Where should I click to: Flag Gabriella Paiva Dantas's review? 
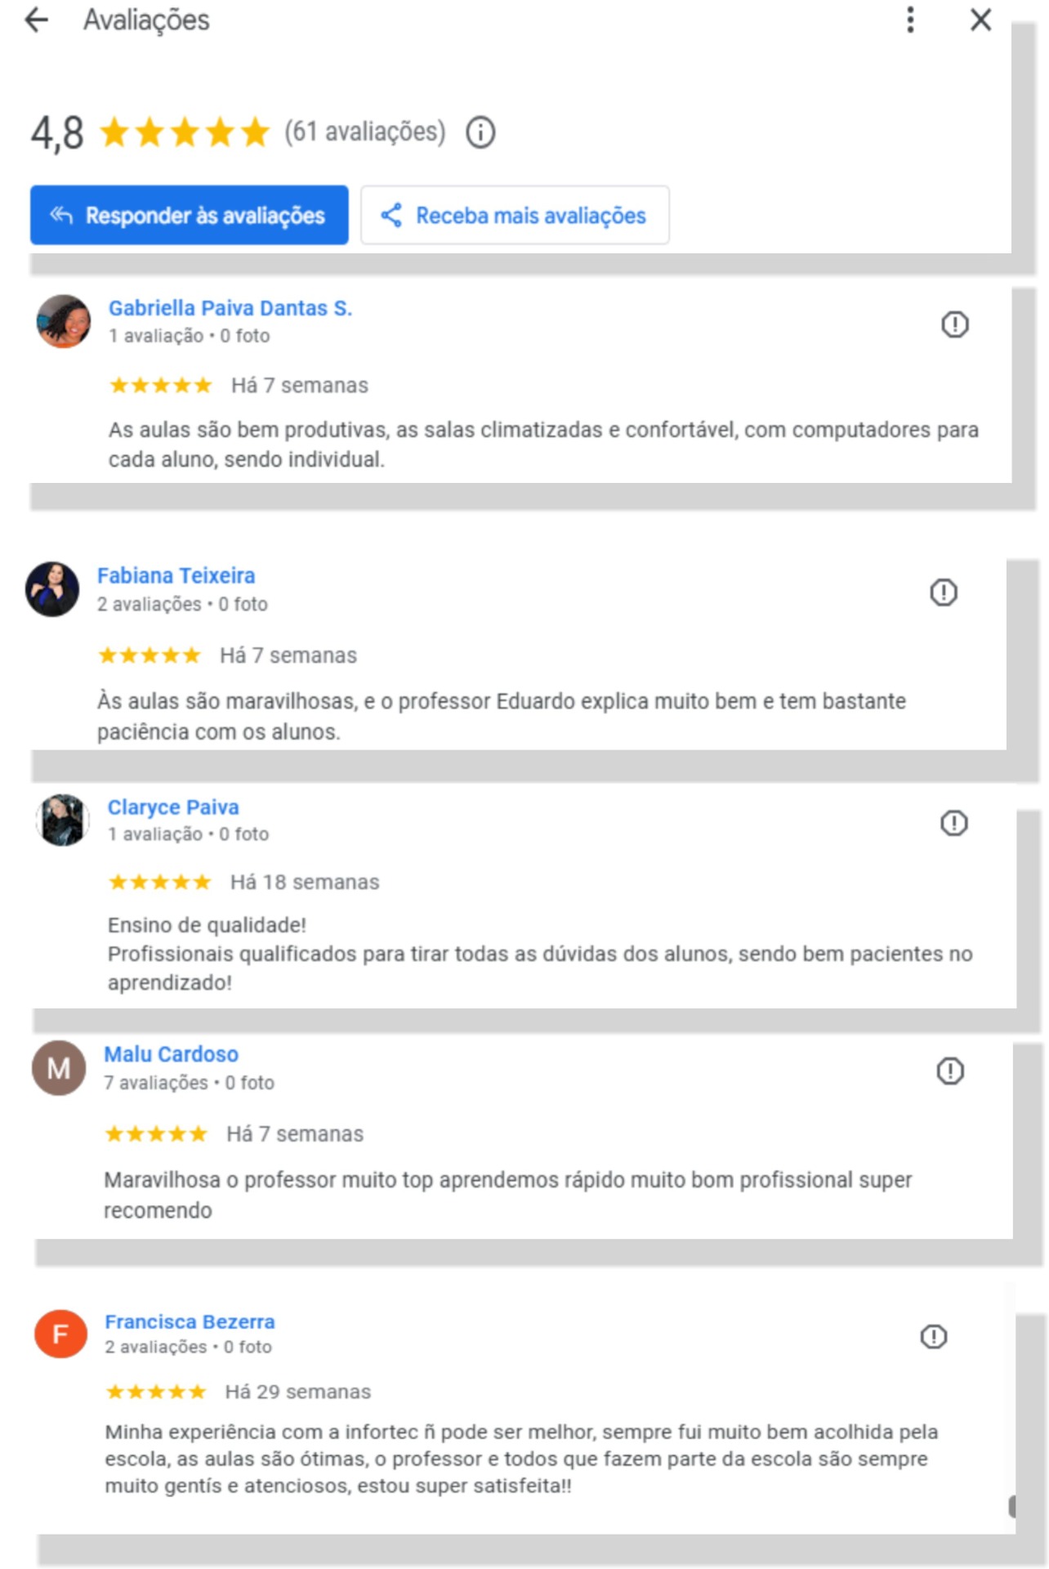(954, 324)
